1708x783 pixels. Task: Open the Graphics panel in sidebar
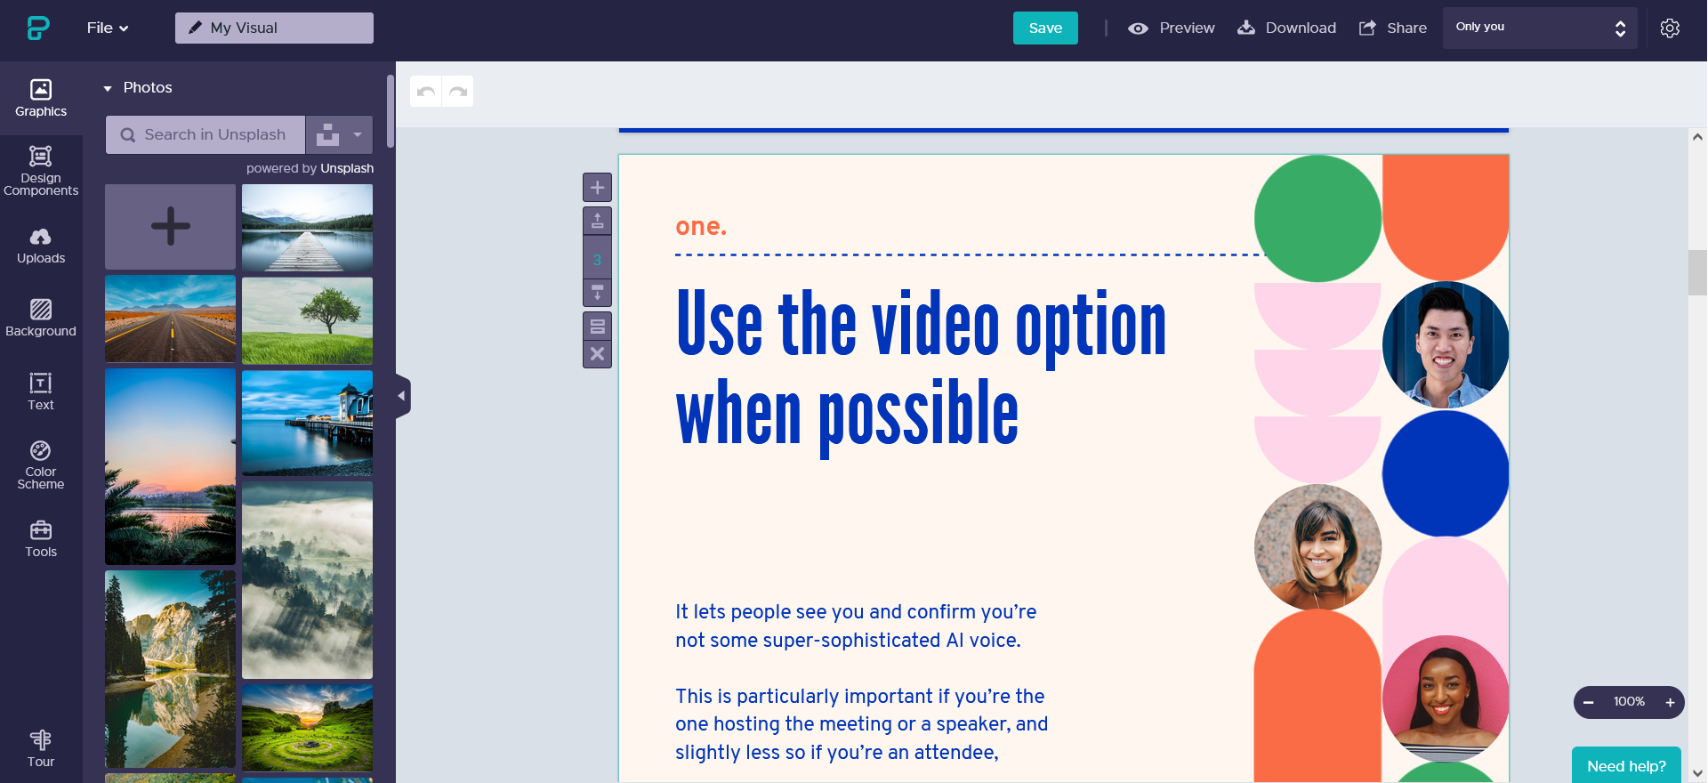tap(41, 98)
